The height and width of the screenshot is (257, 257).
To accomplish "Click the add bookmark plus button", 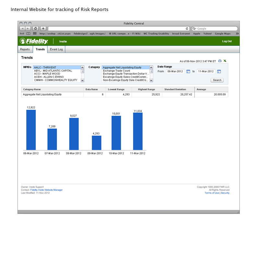I will (43, 28).
